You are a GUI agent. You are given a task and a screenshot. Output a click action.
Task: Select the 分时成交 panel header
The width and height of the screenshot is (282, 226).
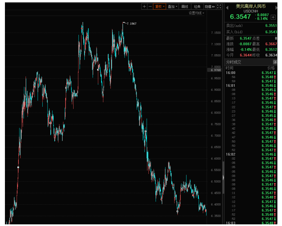[234, 62]
